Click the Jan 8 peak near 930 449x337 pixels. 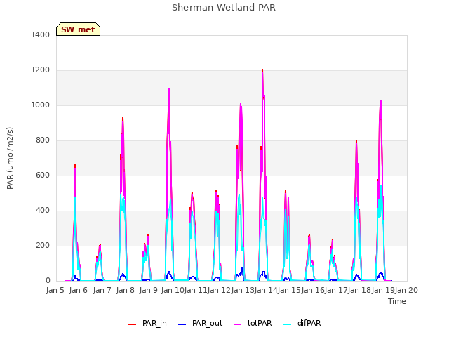click(123, 118)
